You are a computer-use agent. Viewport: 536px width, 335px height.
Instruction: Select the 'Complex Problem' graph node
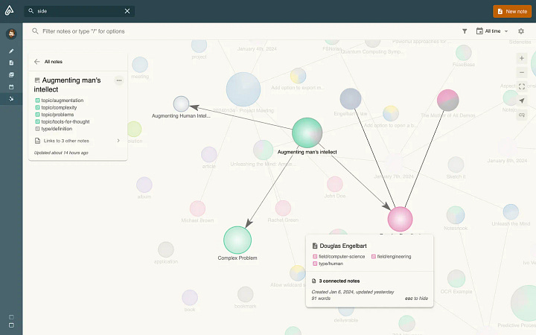click(237, 240)
